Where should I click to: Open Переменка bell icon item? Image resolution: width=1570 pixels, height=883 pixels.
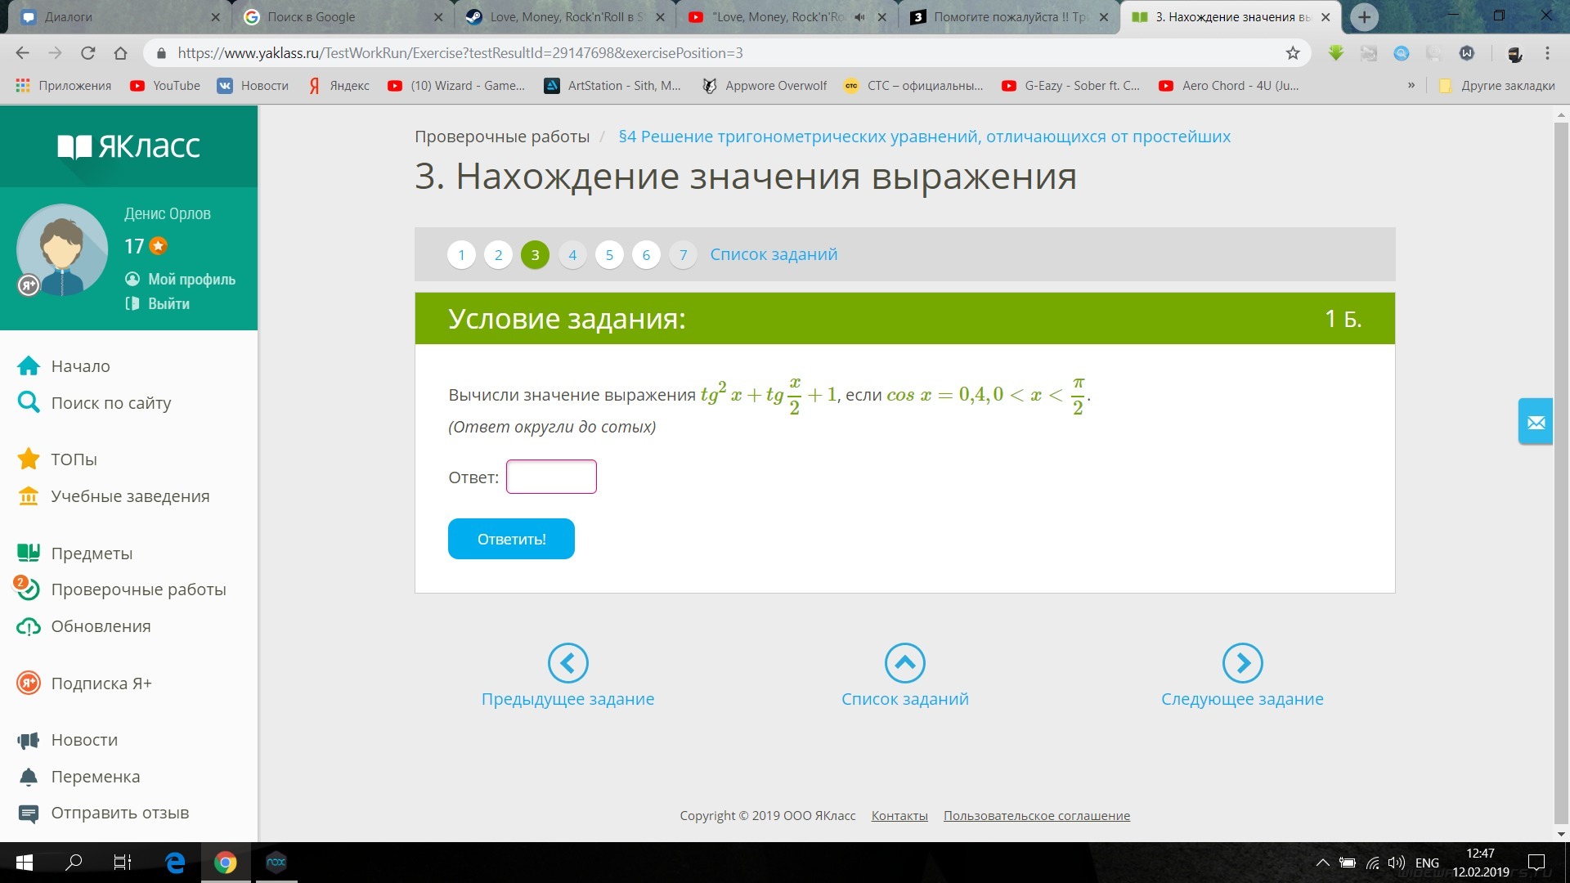(x=29, y=777)
